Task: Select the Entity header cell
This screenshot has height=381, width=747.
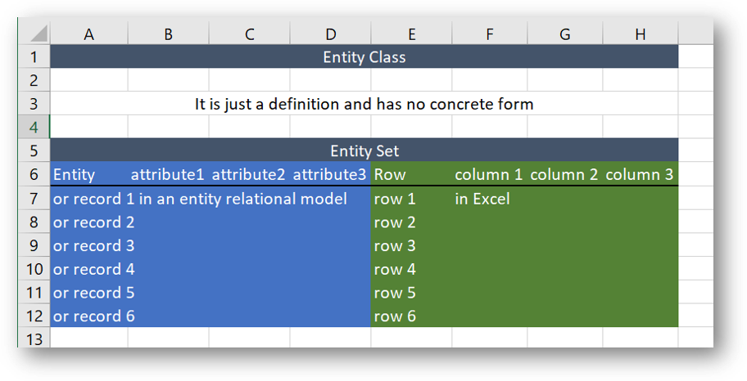Action: 88,175
